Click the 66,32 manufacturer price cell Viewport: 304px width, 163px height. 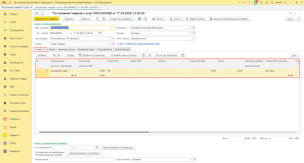[64, 75]
